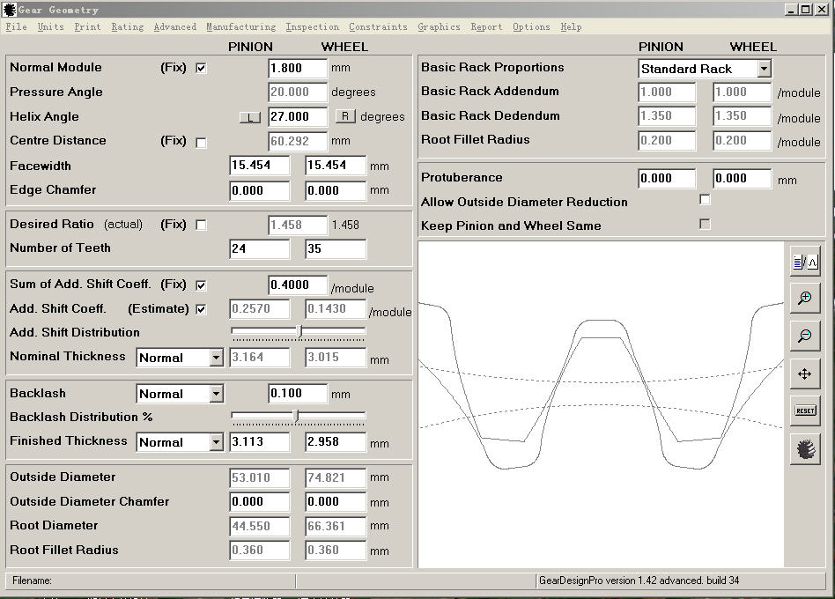
Task: Click the gear display icon
Action: pos(805,449)
